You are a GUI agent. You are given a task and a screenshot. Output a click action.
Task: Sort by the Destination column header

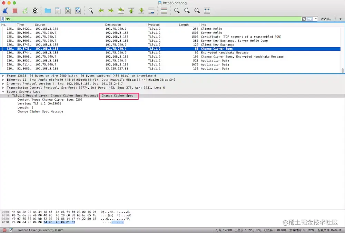[125, 24]
